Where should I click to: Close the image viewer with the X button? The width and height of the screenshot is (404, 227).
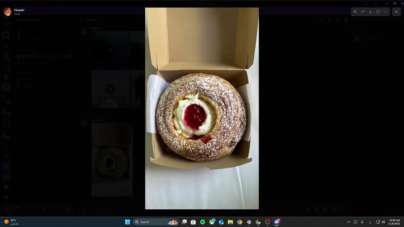[396, 12]
